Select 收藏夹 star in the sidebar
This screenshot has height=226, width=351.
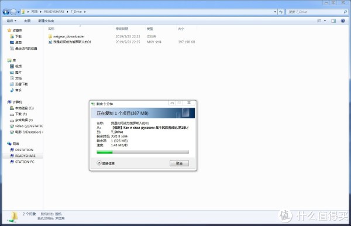point(15,30)
